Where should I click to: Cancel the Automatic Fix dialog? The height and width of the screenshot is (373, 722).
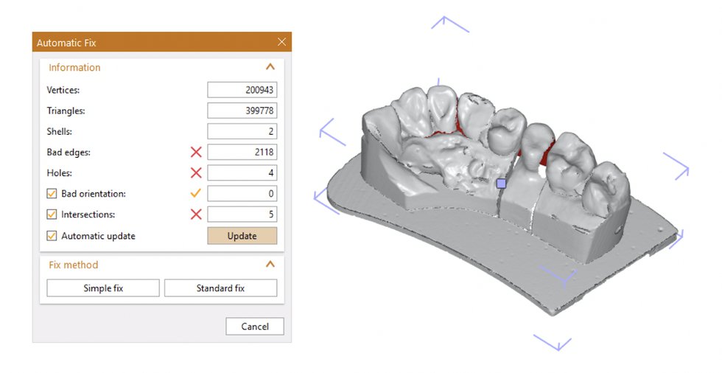coord(255,327)
